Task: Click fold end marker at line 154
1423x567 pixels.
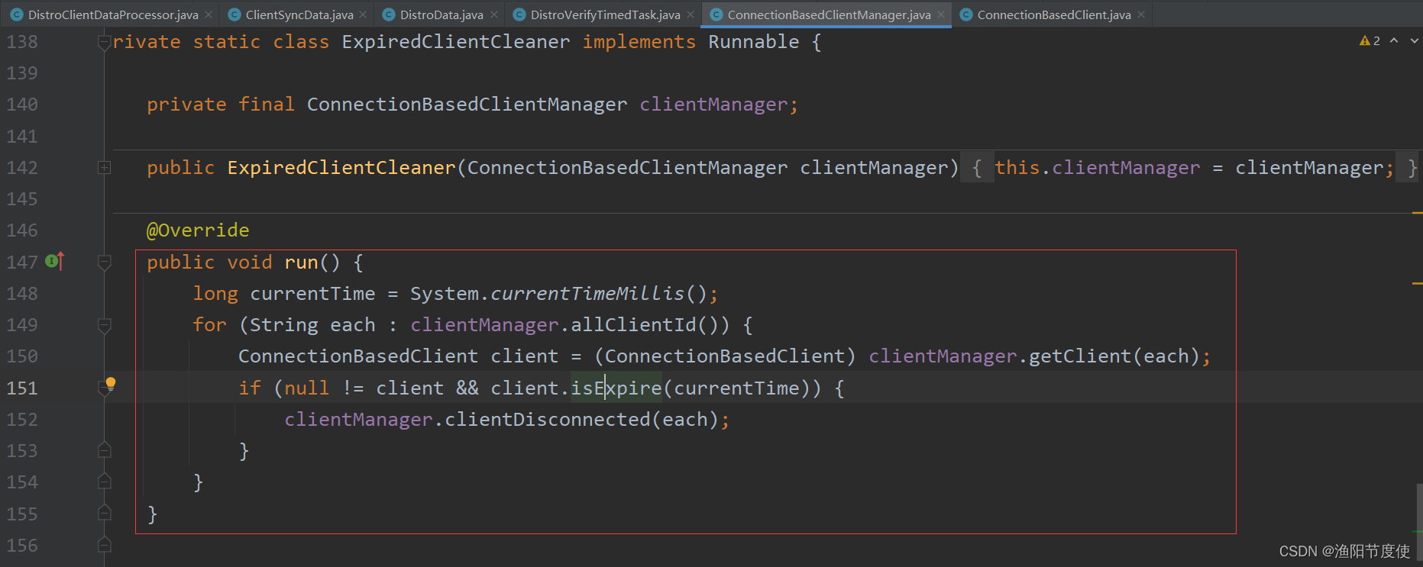Action: [105, 482]
